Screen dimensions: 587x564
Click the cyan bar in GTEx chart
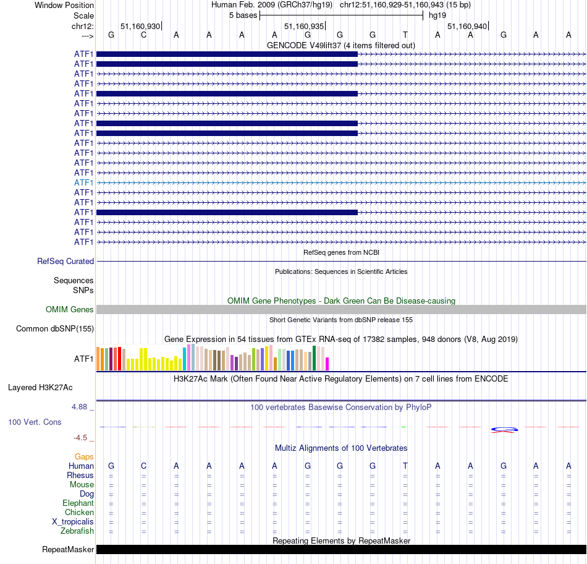[185, 359]
